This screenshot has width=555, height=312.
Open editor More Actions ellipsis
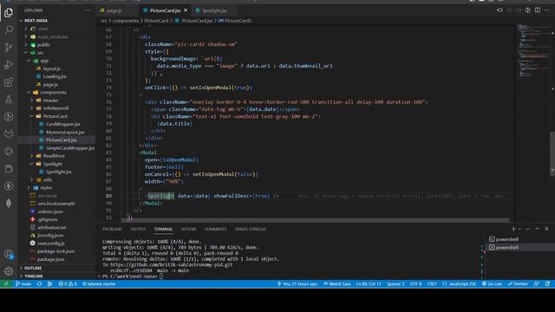click(547, 10)
